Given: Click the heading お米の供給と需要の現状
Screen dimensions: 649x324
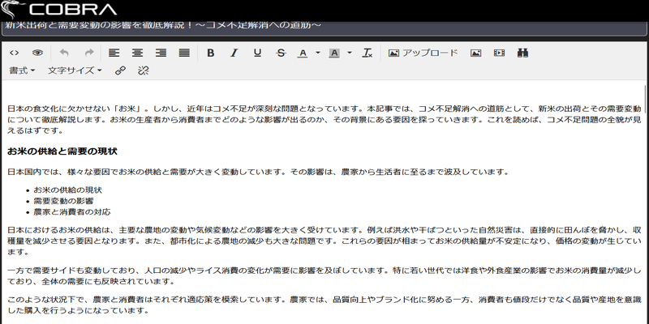Looking at the screenshot, I should 62,151.
